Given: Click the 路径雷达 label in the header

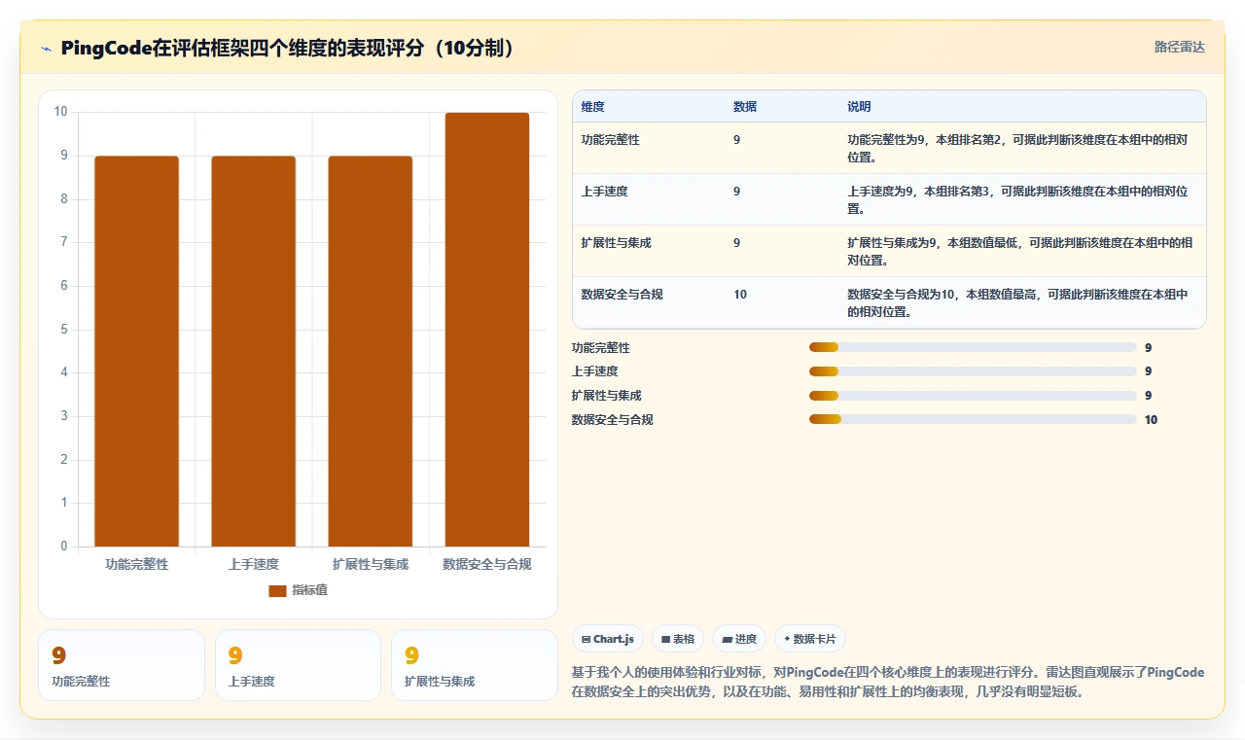Looking at the screenshot, I should click(x=1179, y=47).
